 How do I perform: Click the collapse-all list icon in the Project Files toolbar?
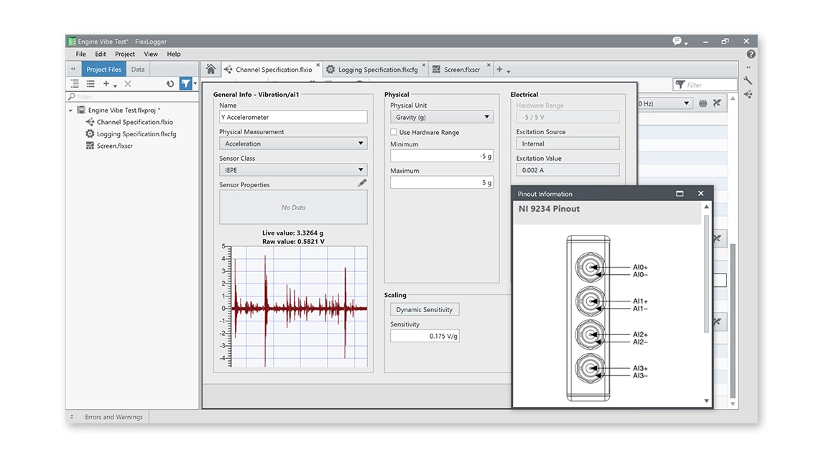coord(91,83)
